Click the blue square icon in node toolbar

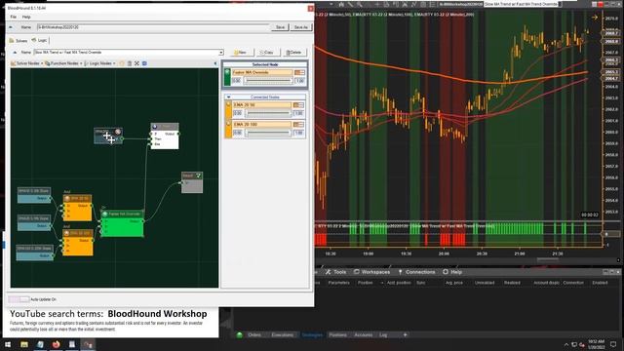(144, 63)
